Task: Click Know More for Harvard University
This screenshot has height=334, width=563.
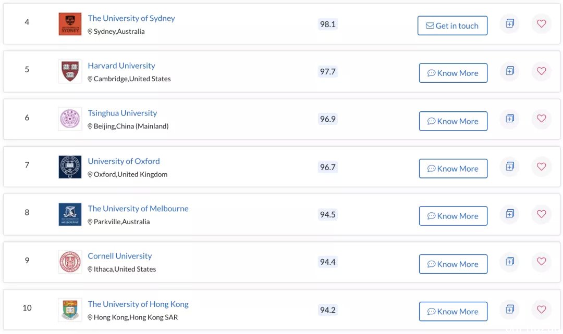Action: coord(453,73)
